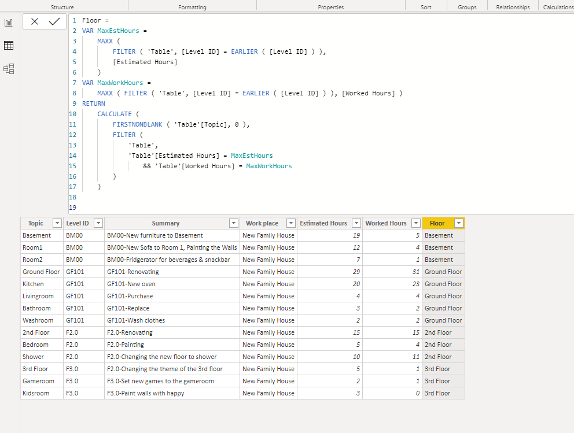Select the GF101-Renovating summary cell
The height and width of the screenshot is (433, 574).
(x=172, y=272)
